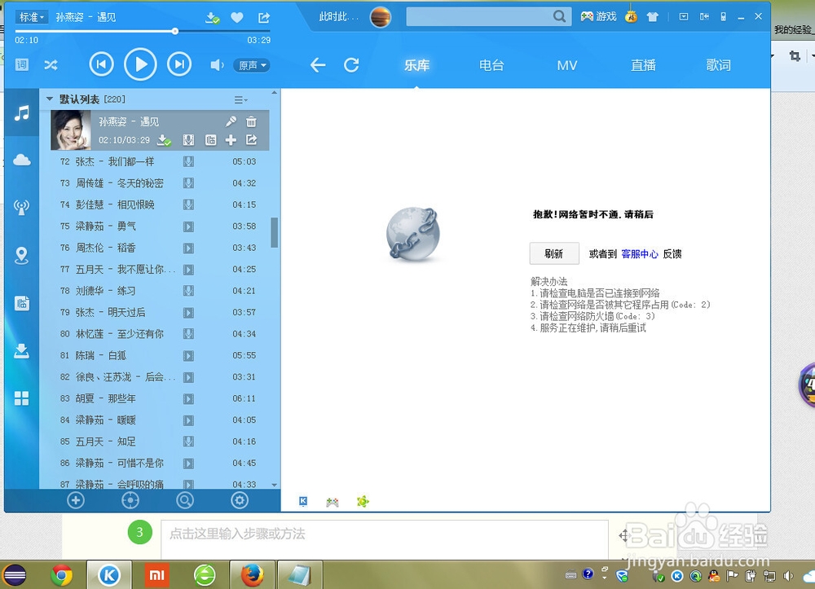Play the current song
The image size is (815, 589).
pyautogui.click(x=140, y=64)
